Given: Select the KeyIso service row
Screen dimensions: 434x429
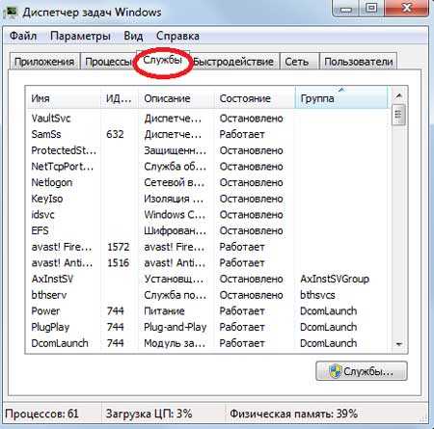Looking at the screenshot, I should tap(207, 199).
